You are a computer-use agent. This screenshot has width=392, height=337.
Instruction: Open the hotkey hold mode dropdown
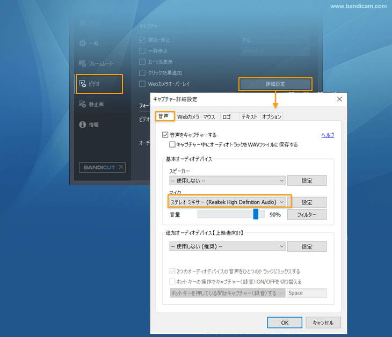(x=227, y=293)
